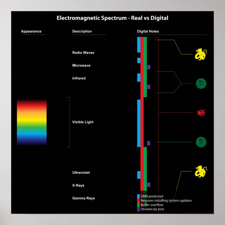Click the Infrared label
Screen dimensions: 225x225
[x=79, y=78]
